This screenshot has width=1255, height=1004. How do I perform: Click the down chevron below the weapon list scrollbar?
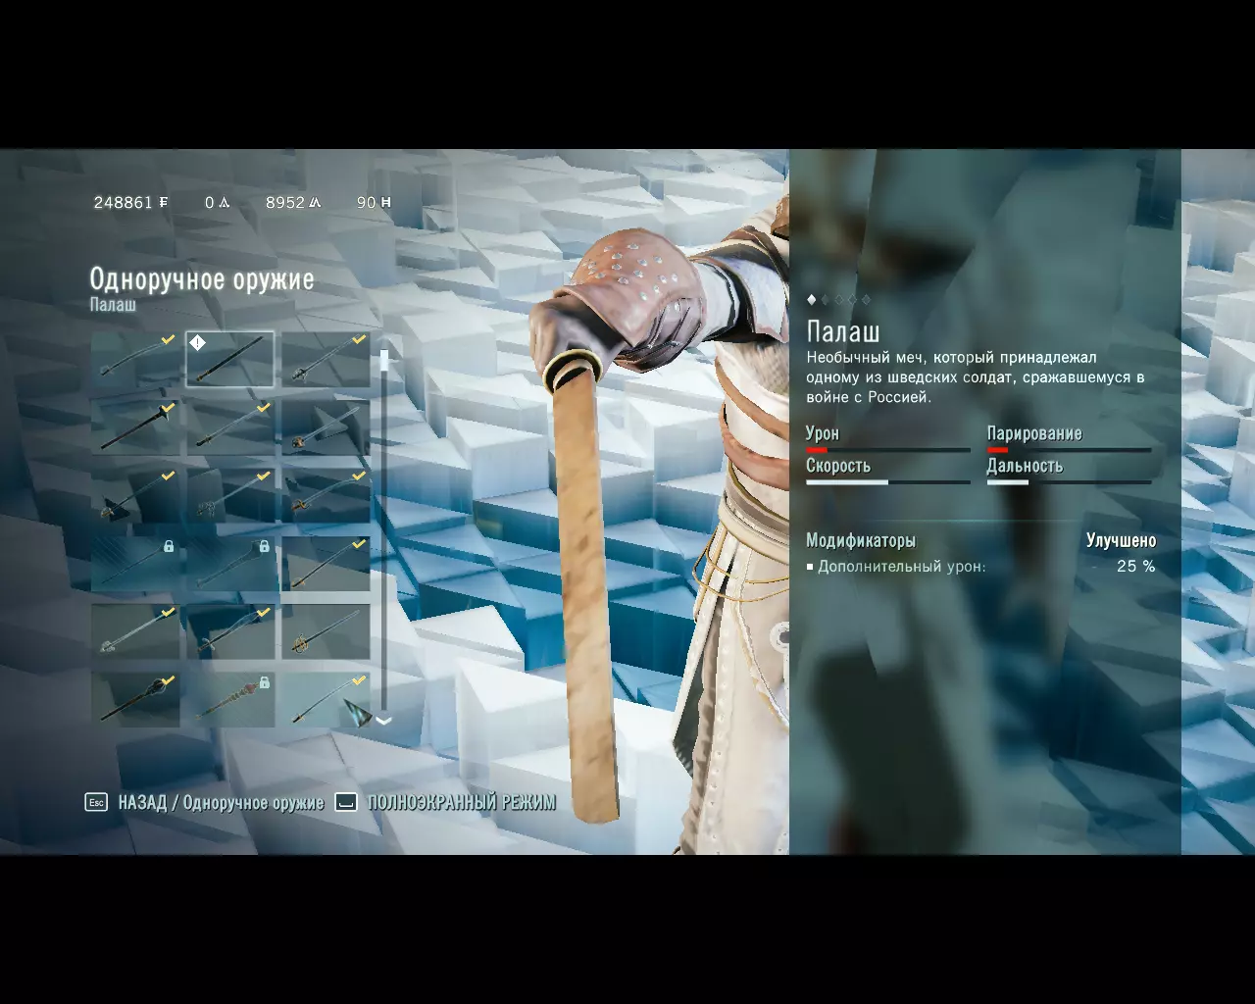pos(383,721)
